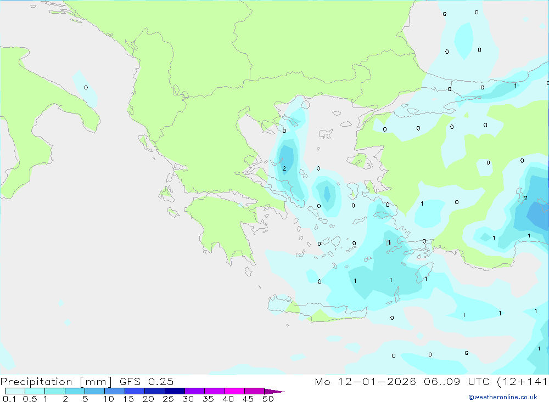The height and width of the screenshot is (402, 549).
Task: Click legend scale label '20'
Action: click(x=148, y=399)
